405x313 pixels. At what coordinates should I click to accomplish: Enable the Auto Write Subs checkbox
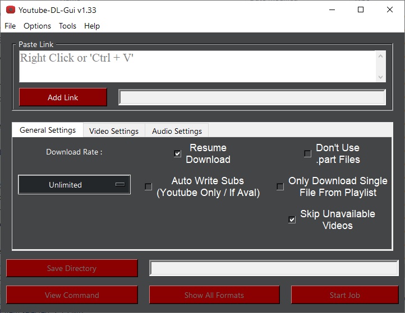coord(148,186)
